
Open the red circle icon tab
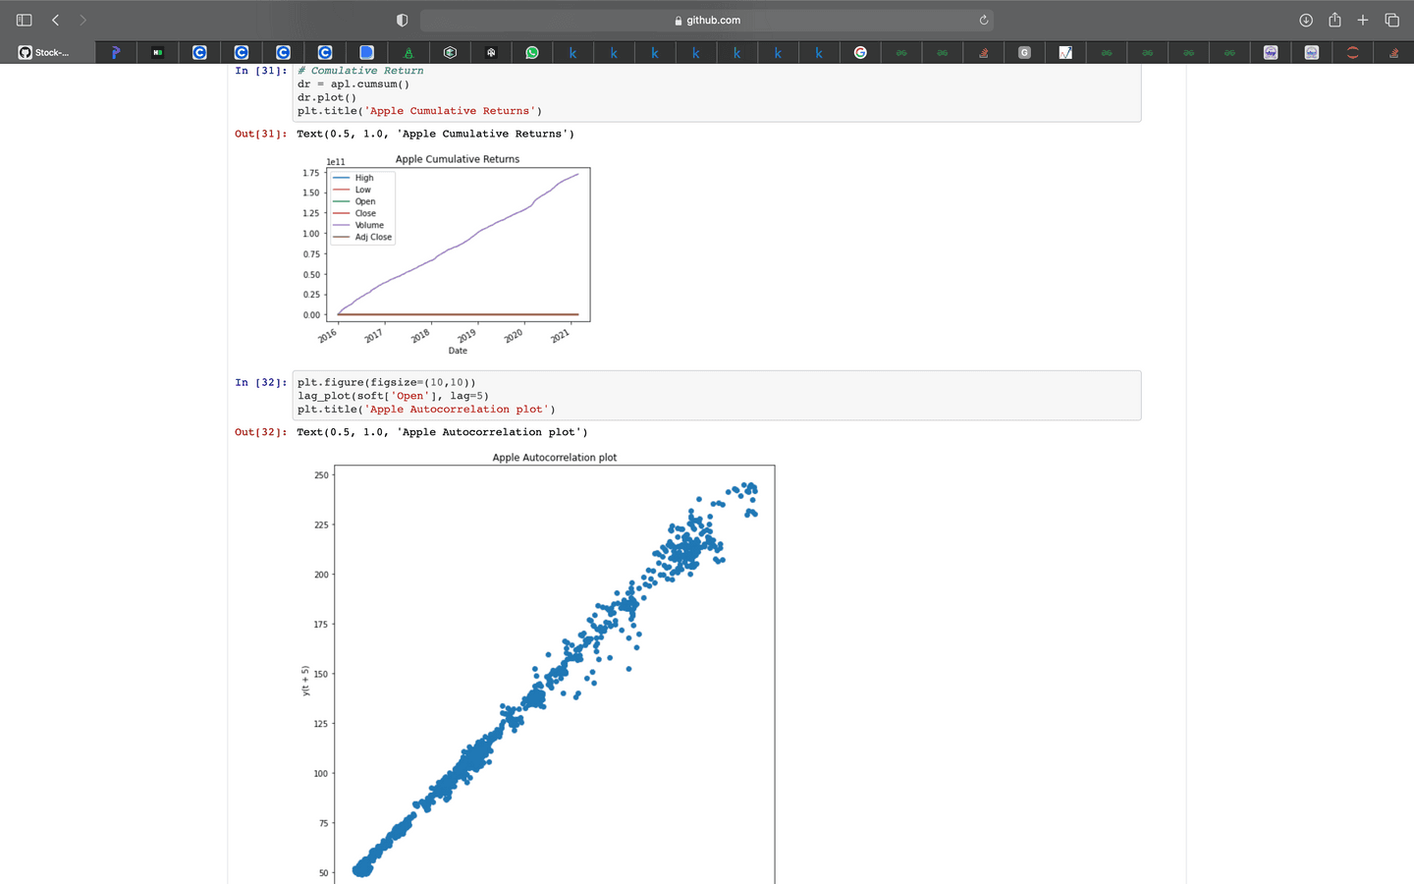tap(1352, 52)
